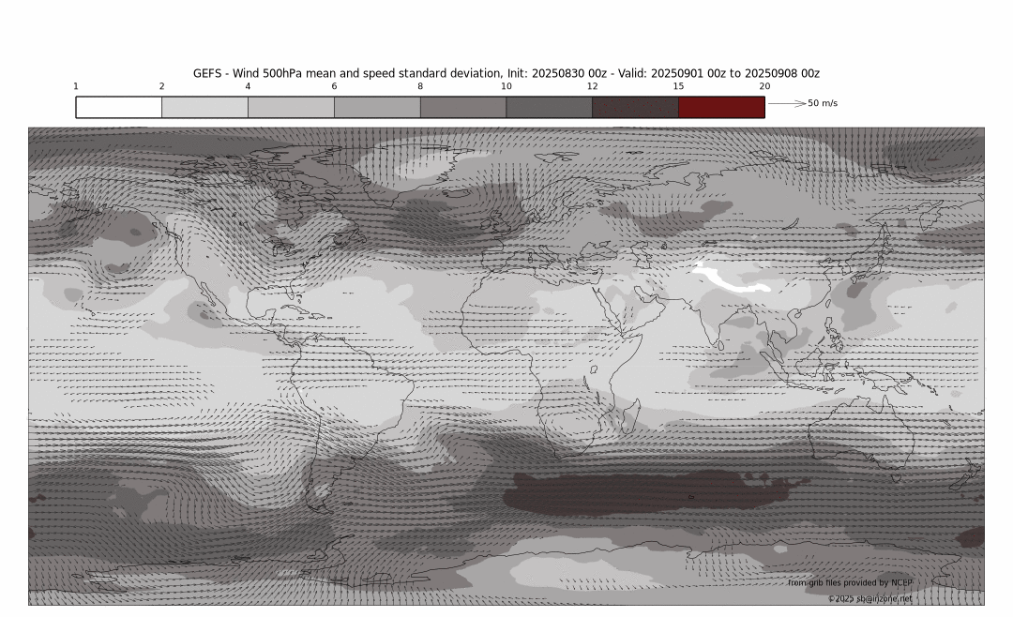Image resolution: width=1013 pixels, height=617 pixels.
Task: Click the 50 m/s reference wind arrow
Action: tap(786, 103)
